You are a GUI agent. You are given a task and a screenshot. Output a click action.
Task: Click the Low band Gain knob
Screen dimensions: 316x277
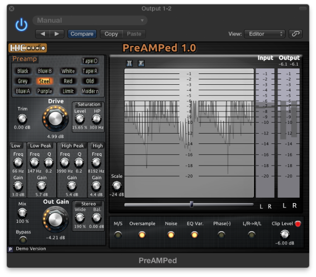(18, 186)
